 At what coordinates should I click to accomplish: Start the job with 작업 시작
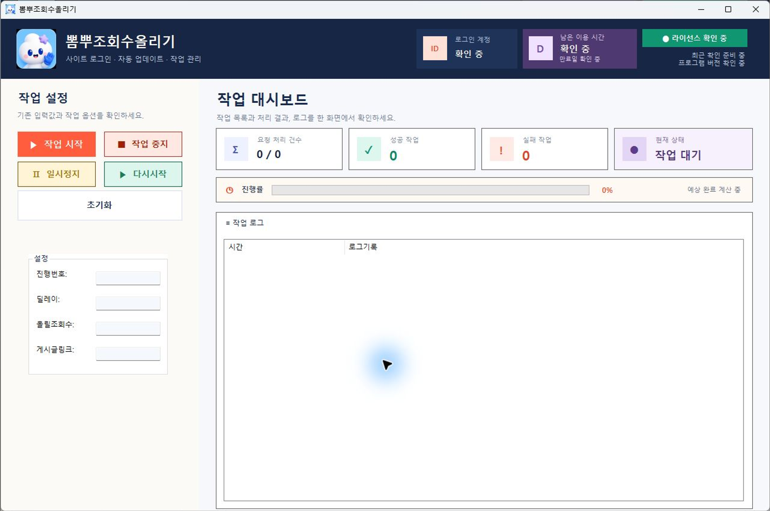pyautogui.click(x=57, y=144)
